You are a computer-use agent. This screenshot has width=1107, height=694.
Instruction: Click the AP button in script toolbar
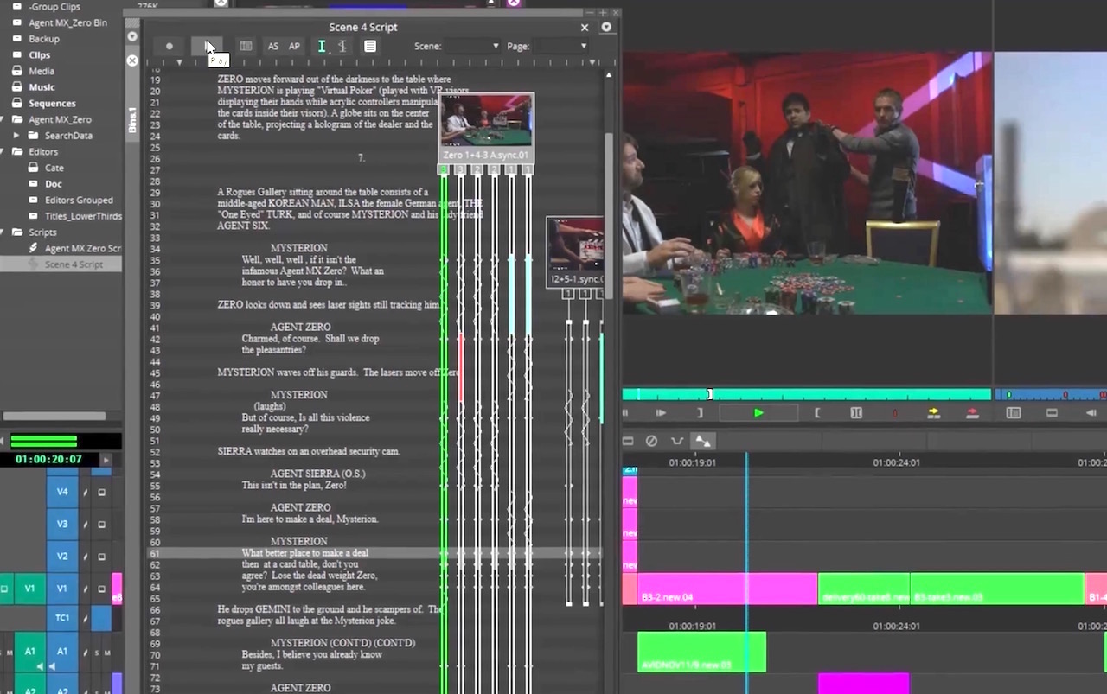(x=294, y=46)
